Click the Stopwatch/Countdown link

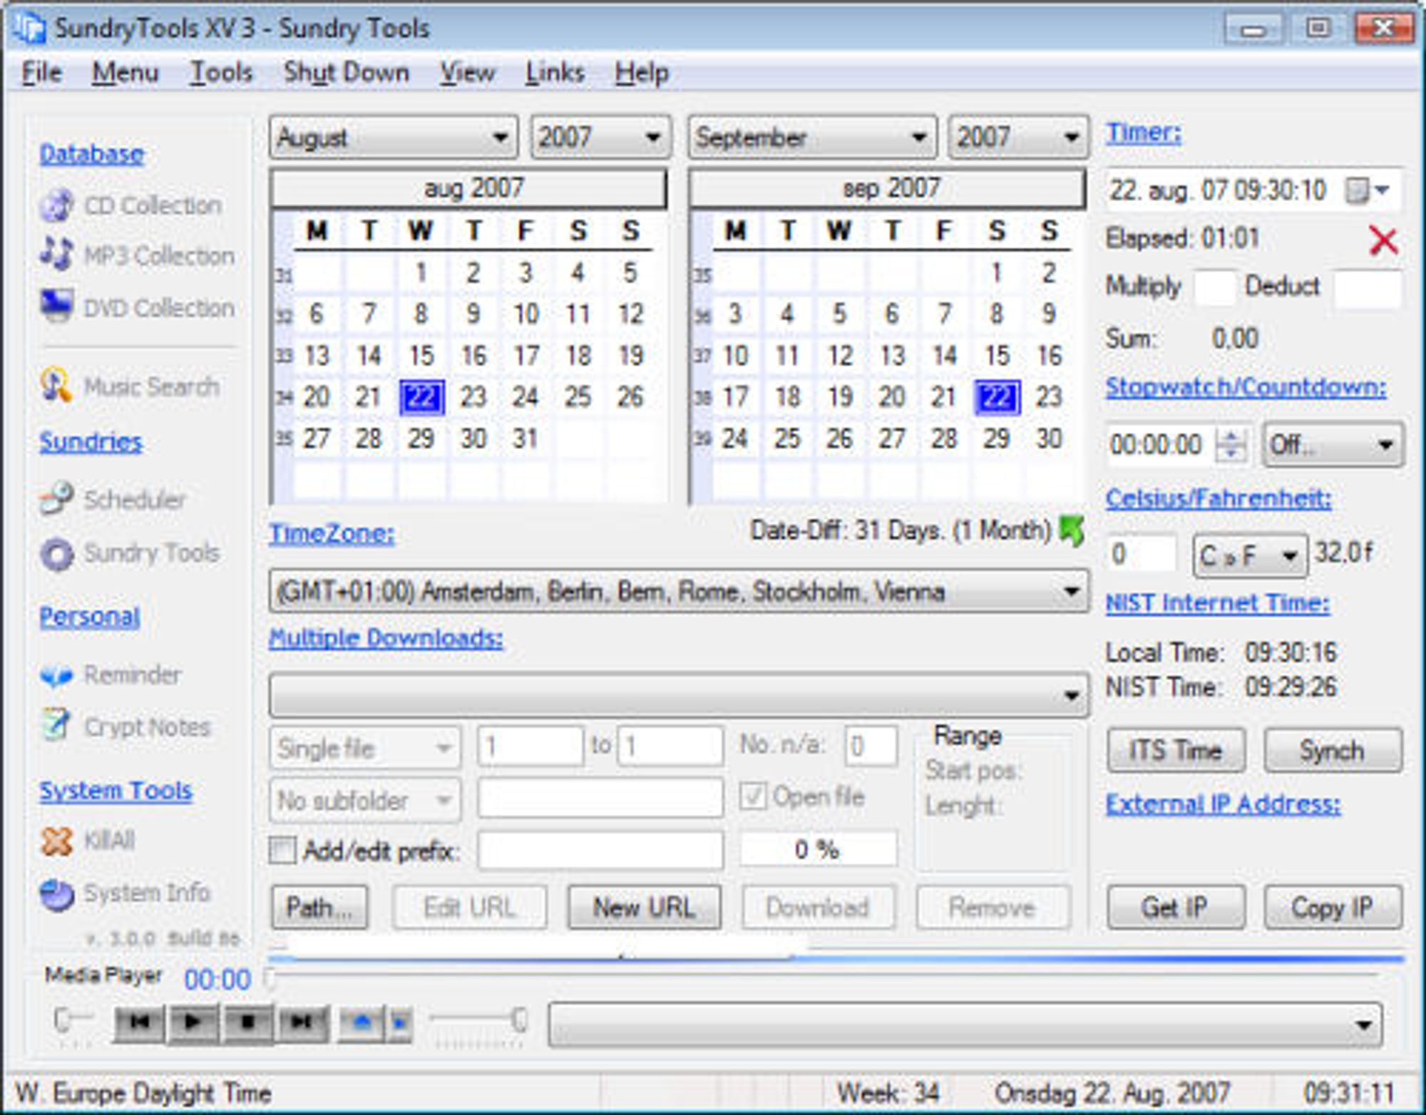(x=1246, y=387)
